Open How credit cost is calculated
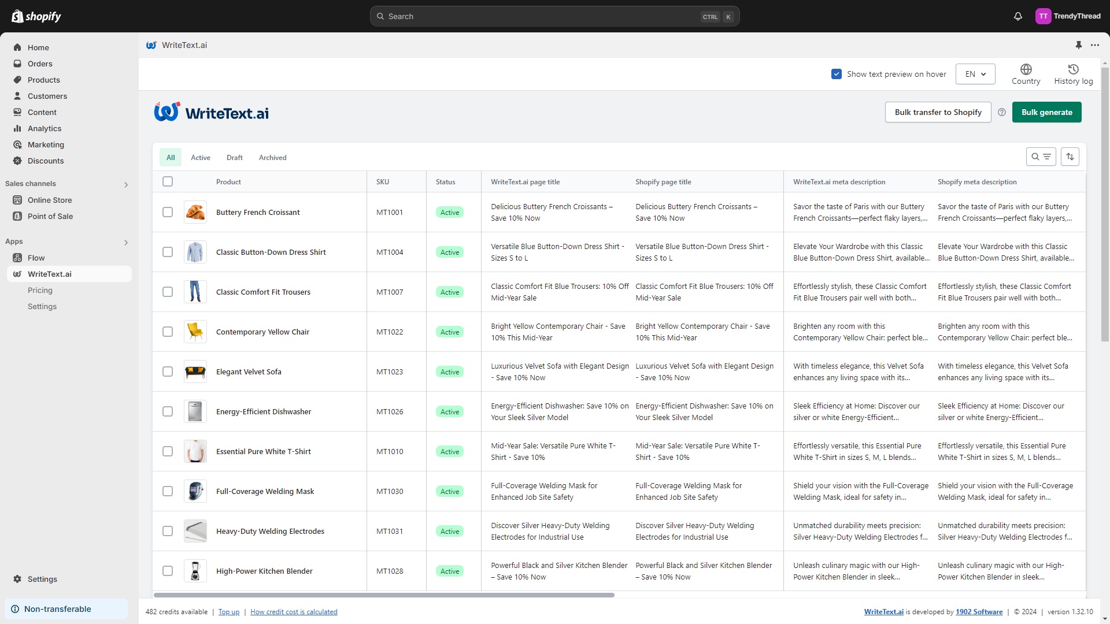This screenshot has height=624, width=1110. [x=294, y=612]
